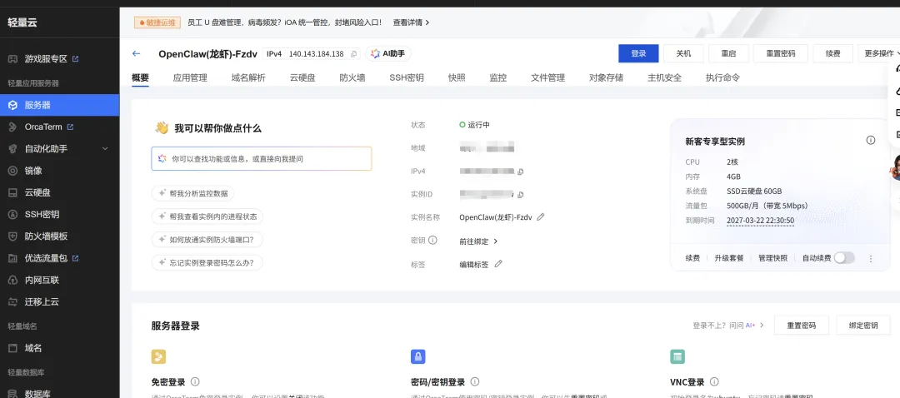Click the 服务器 cube icon in sidebar
Image resolution: width=900 pixels, height=398 pixels.
pos(12,105)
